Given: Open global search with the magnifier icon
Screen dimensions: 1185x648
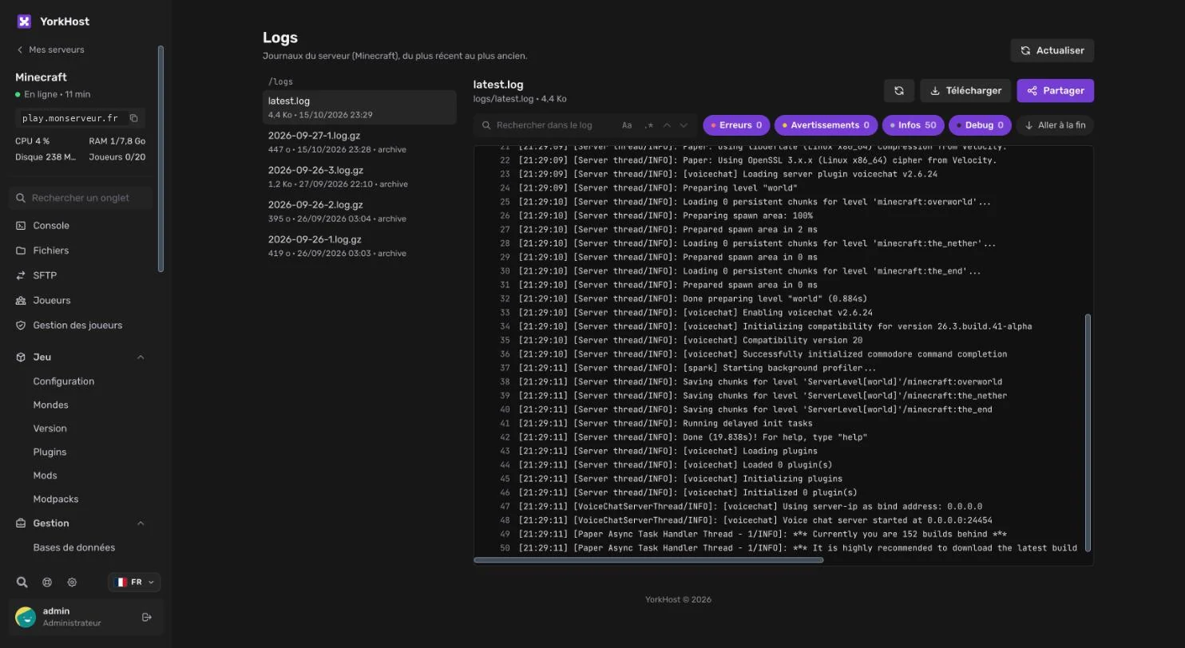Looking at the screenshot, I should point(22,583).
